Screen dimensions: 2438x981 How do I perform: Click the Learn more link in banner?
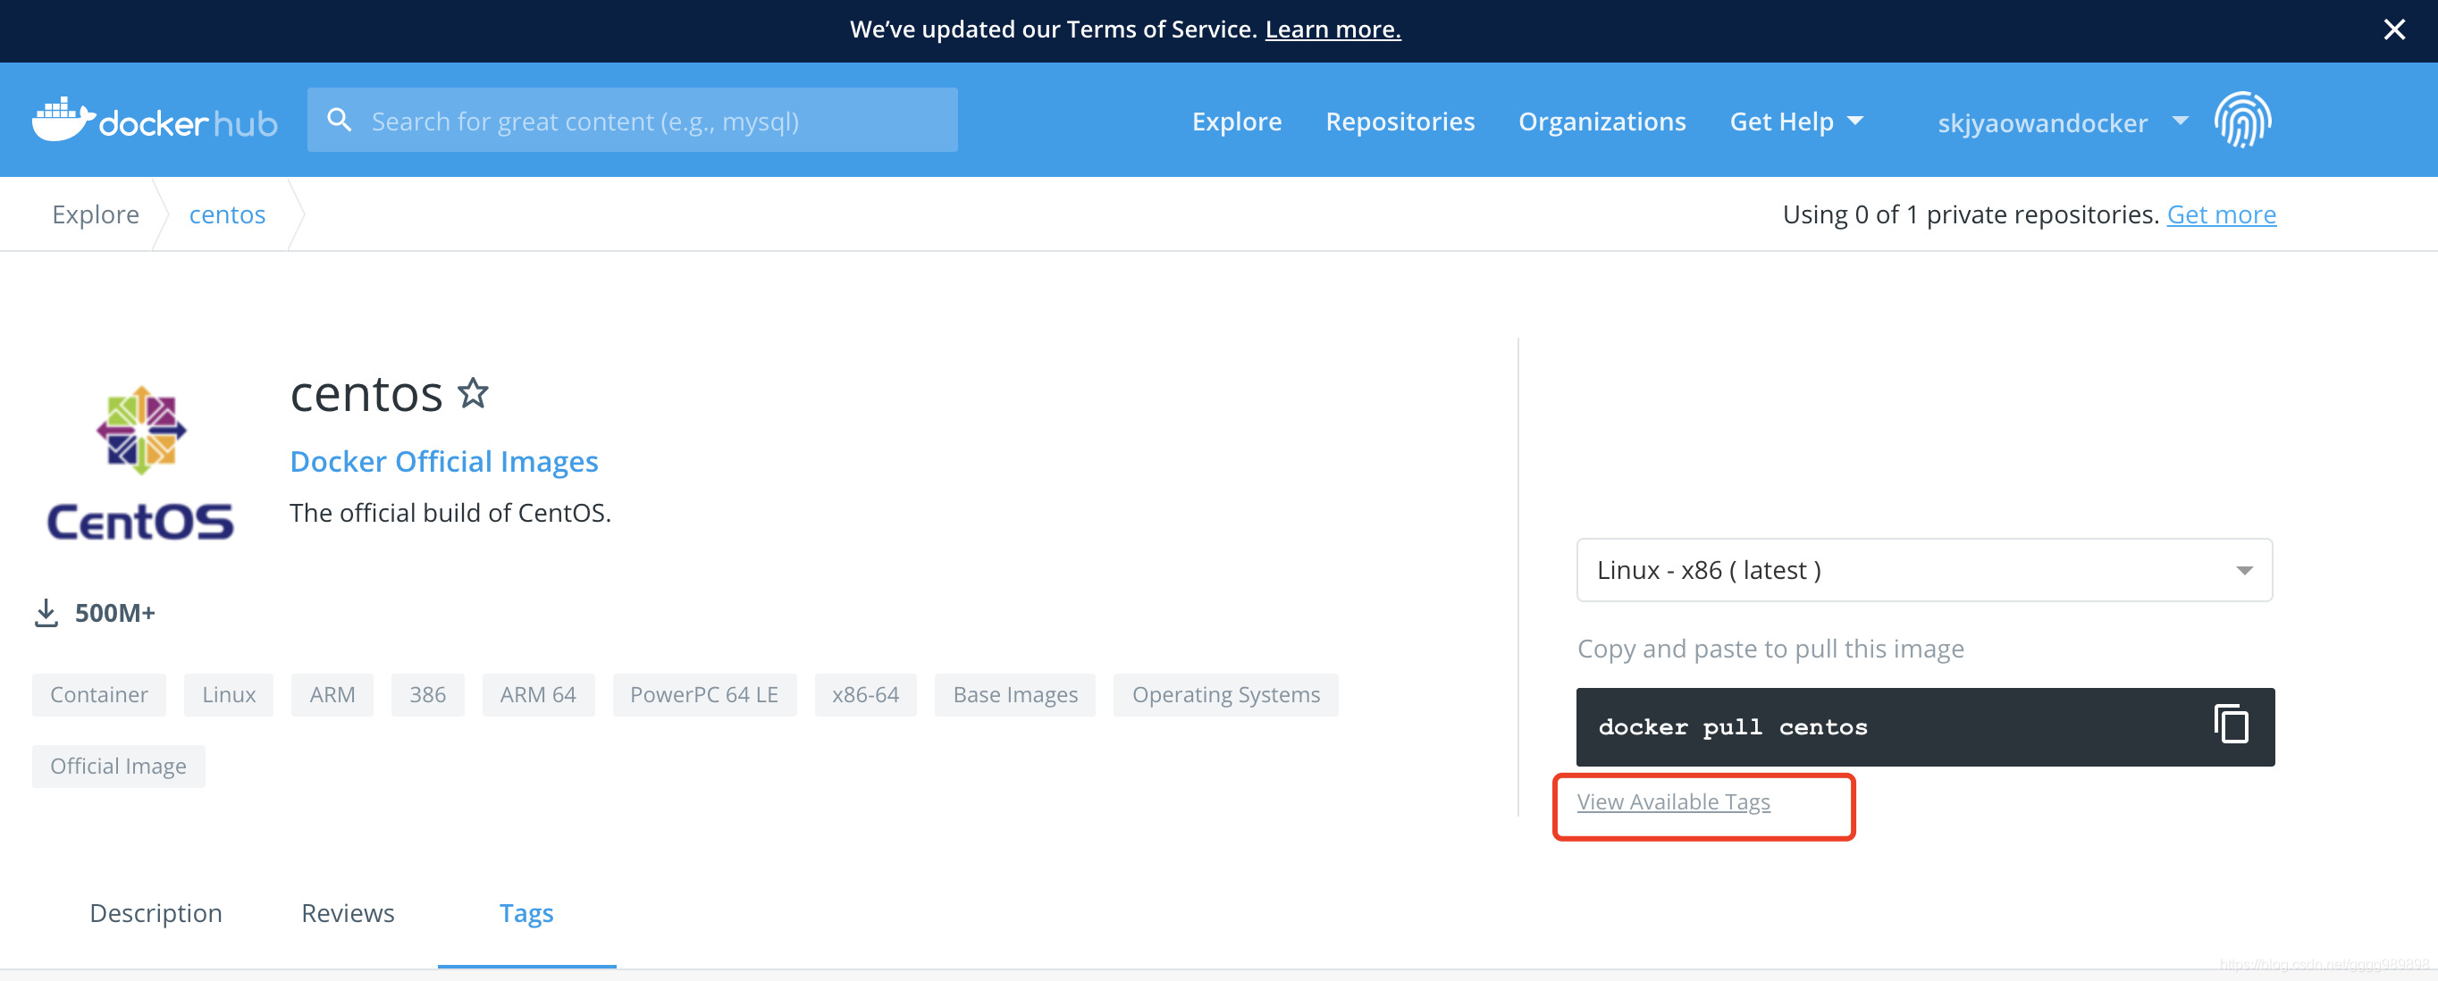point(1332,29)
